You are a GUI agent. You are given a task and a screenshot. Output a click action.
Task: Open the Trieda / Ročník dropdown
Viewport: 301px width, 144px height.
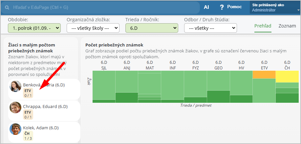tap(152, 28)
